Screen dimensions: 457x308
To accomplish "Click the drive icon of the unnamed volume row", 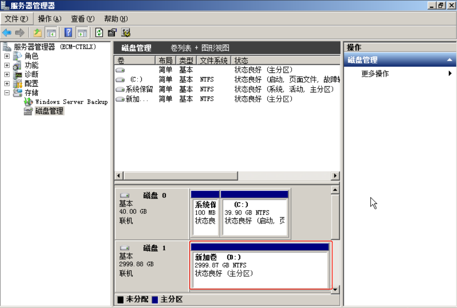I will (x=120, y=70).
